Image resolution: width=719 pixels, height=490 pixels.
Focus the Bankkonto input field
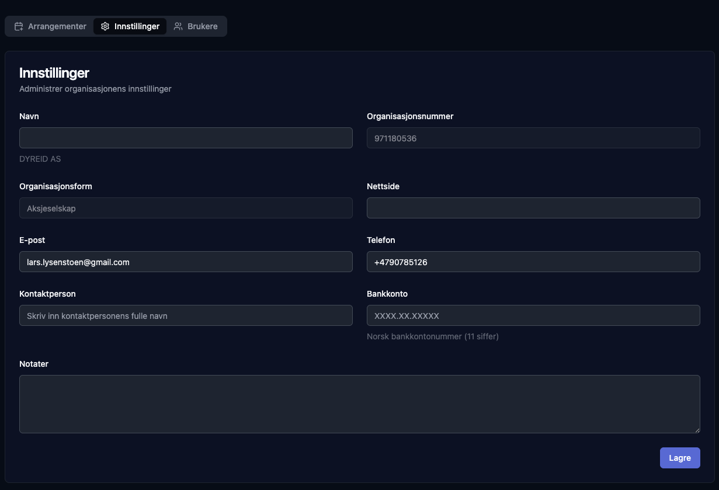tap(533, 315)
